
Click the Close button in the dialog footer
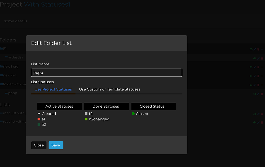click(39, 145)
